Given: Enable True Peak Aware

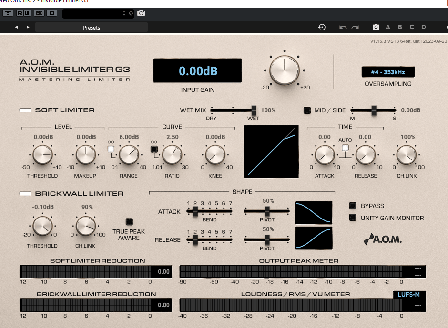Looking at the screenshot, I should 129,222.
